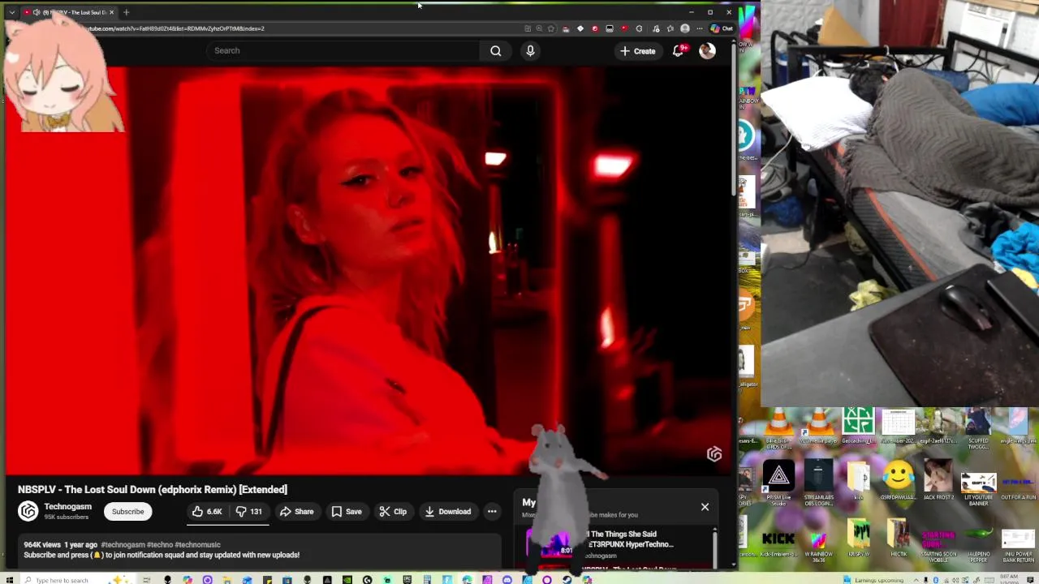Open the taskbar Earnings upcoming widget
This screenshot has width=1039, height=584.
pyautogui.click(x=874, y=580)
